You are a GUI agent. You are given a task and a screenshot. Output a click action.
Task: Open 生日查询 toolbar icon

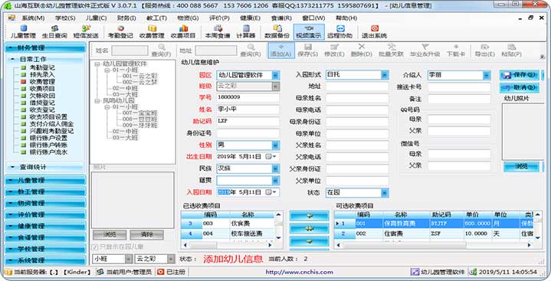pos(54,31)
